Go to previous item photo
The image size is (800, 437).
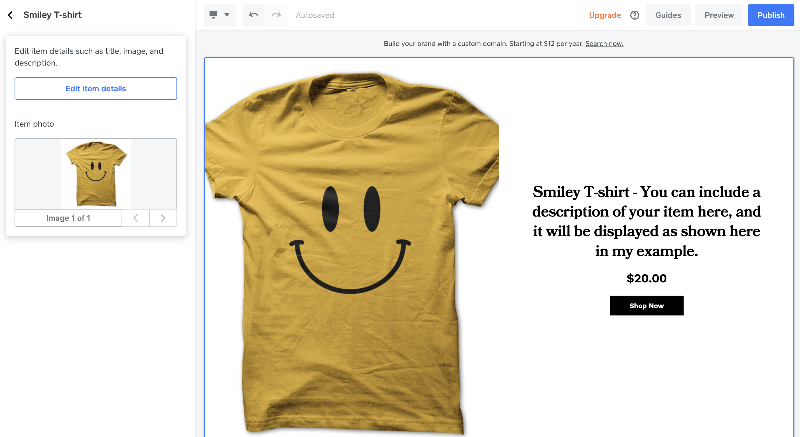pos(136,218)
